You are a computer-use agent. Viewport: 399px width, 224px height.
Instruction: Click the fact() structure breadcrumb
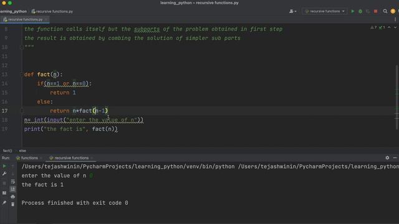pos(7,151)
